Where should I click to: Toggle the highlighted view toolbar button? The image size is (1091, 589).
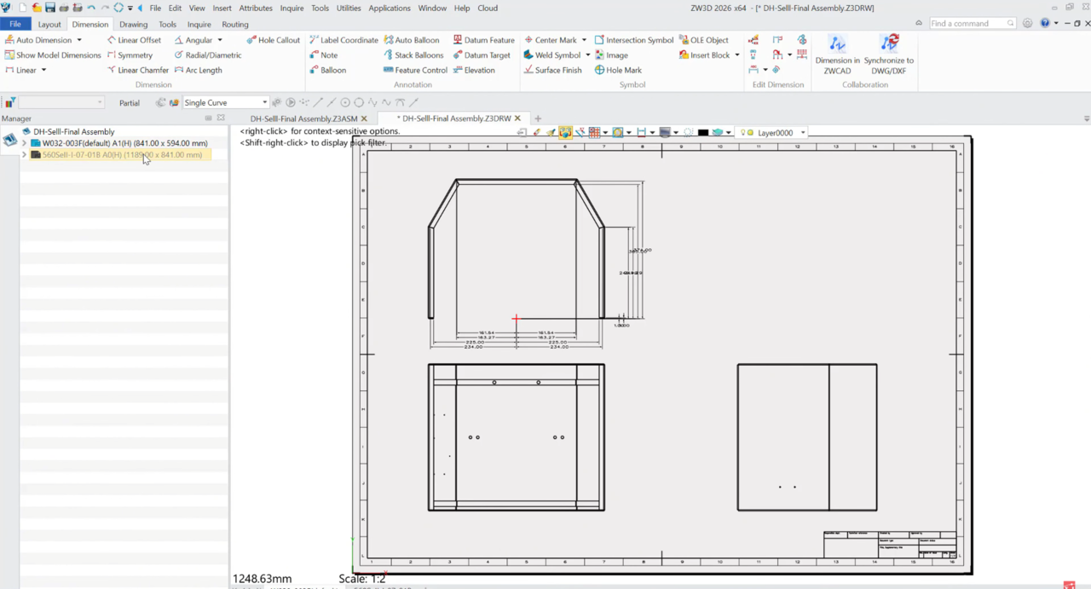point(565,133)
